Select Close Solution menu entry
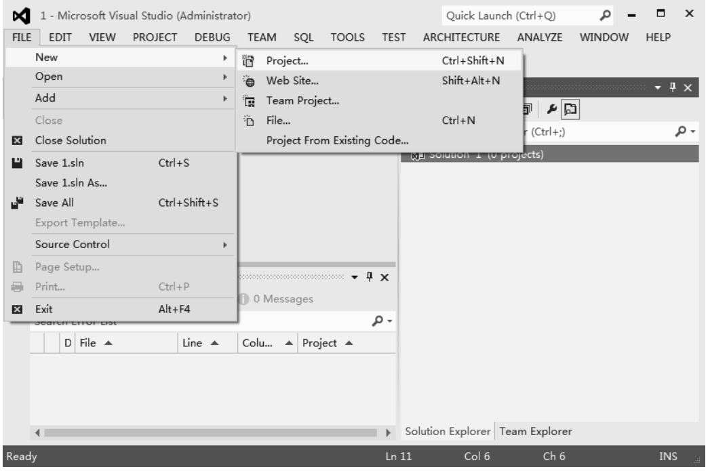The image size is (710, 471). point(121,141)
